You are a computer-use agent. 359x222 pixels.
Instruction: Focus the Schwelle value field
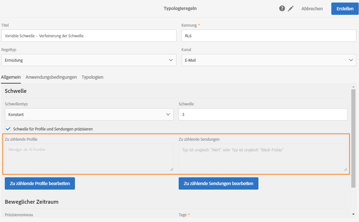click(x=263, y=114)
